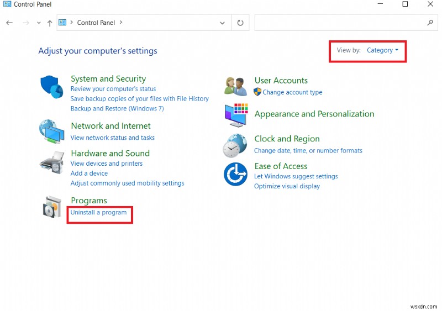
Task: Click the Clock and Region icon
Action: pos(235,145)
